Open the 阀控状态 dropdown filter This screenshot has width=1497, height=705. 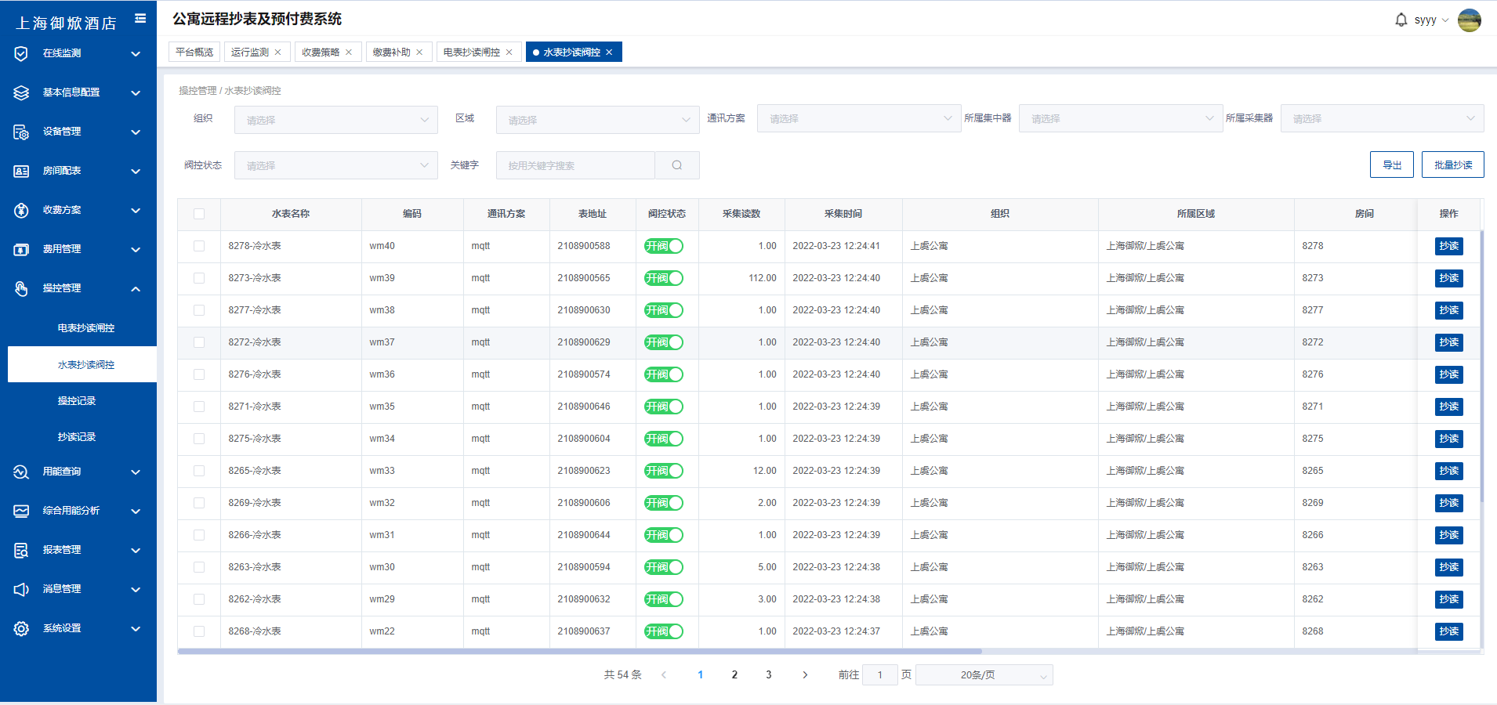[335, 165]
